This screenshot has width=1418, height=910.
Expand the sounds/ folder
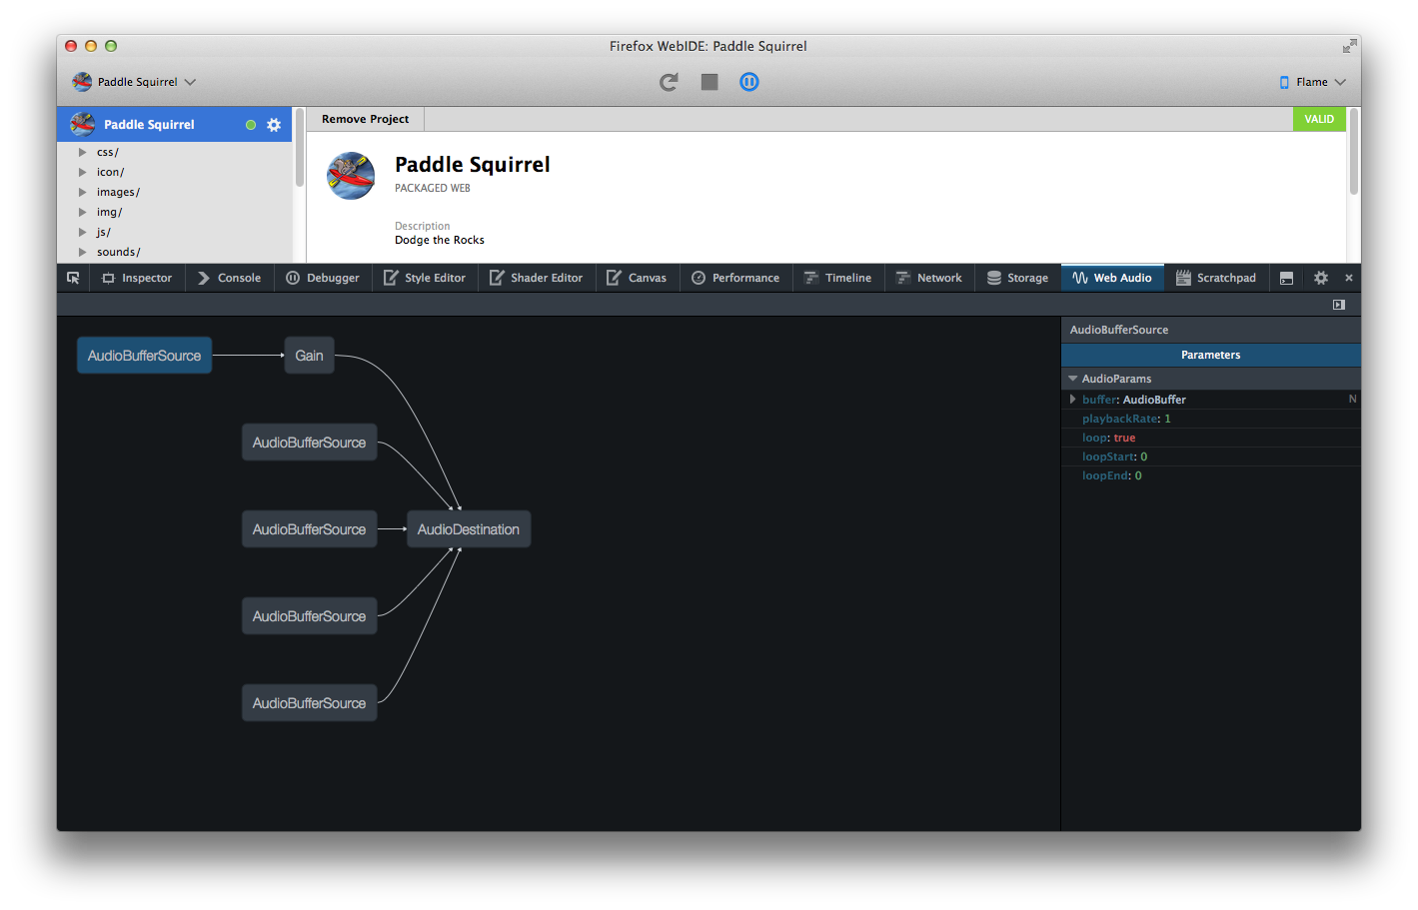(83, 252)
